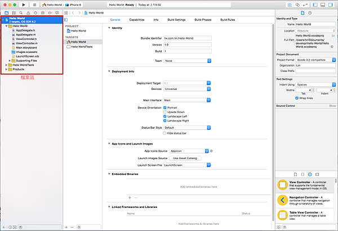Switch to the Version editor
Viewport: 338px width, 231px height.
coord(305,4)
